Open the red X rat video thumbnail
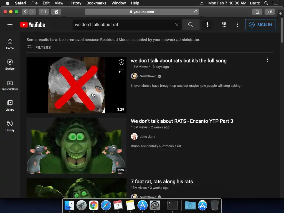284x213 pixels. (77, 85)
